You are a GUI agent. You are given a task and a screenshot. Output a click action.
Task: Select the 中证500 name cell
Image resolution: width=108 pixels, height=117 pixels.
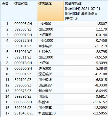[x=51, y=24]
